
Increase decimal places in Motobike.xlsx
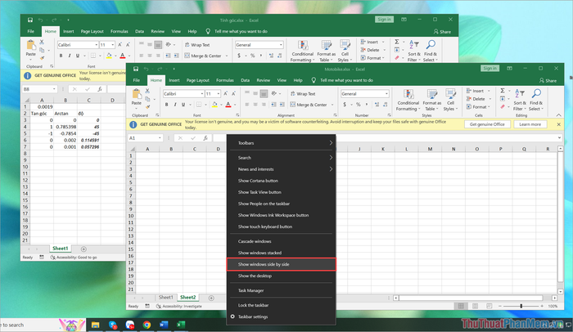point(377,105)
